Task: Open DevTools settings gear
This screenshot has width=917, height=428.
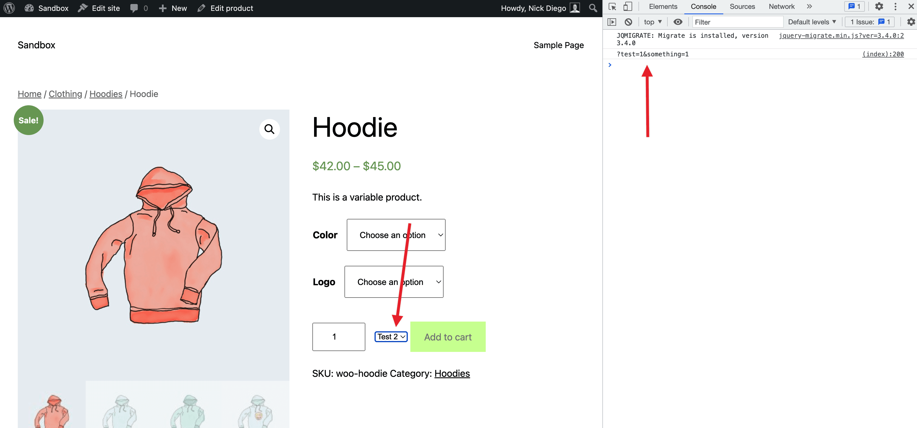Action: [x=879, y=7]
